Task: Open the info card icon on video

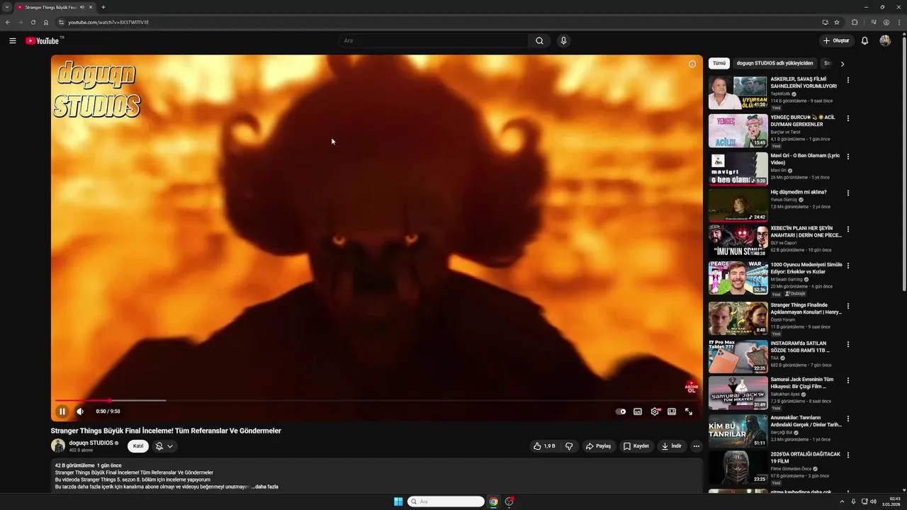Action: point(692,64)
